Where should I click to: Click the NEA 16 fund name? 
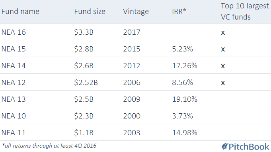[14, 32]
